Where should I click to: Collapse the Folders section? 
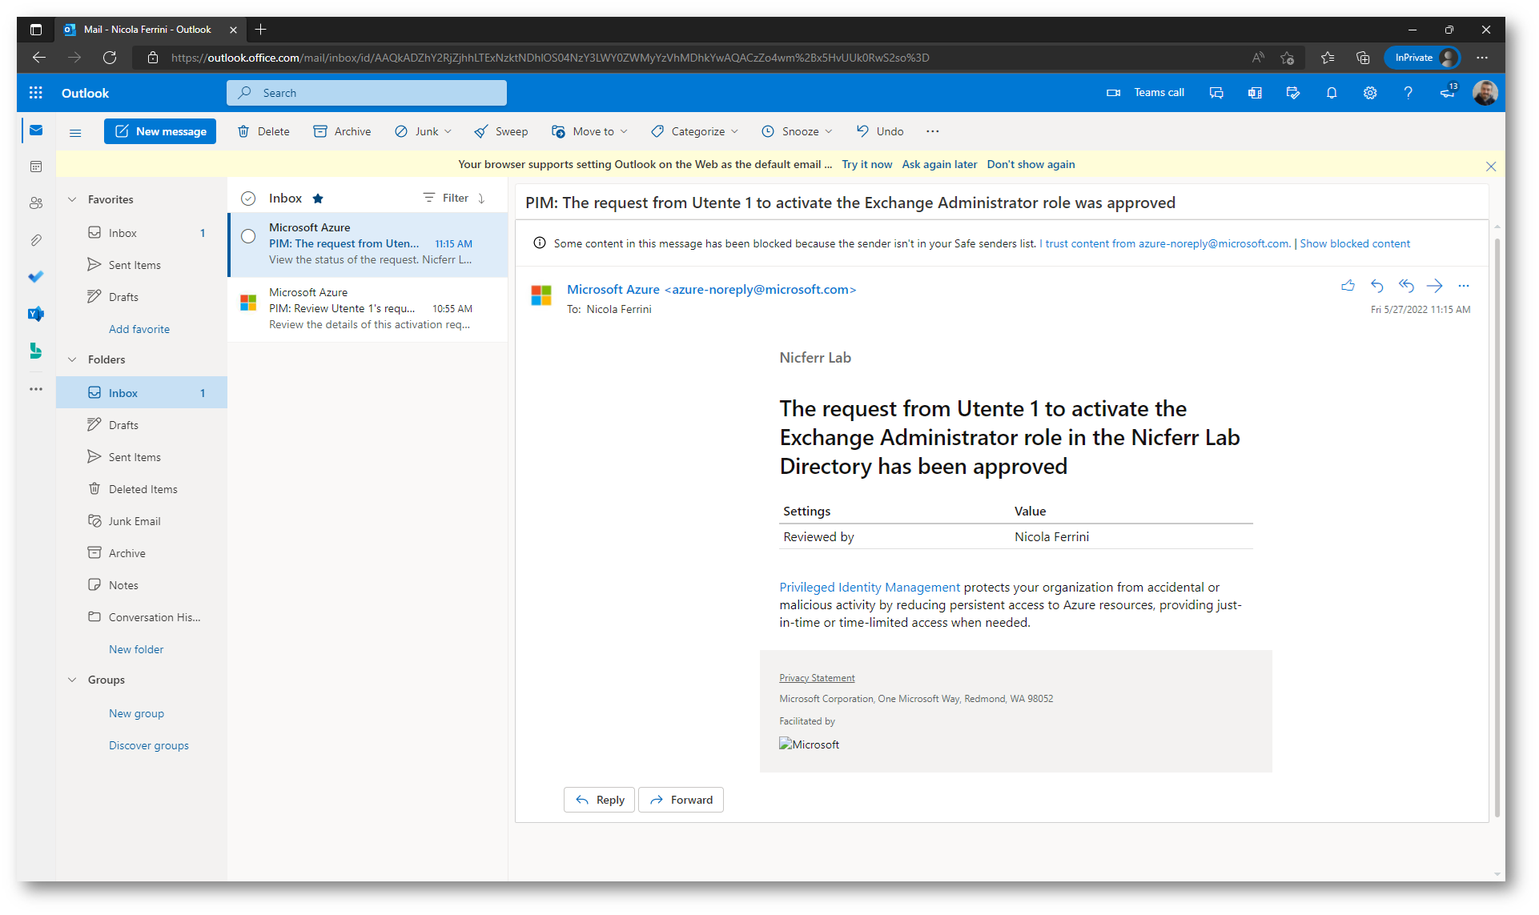coord(72,359)
